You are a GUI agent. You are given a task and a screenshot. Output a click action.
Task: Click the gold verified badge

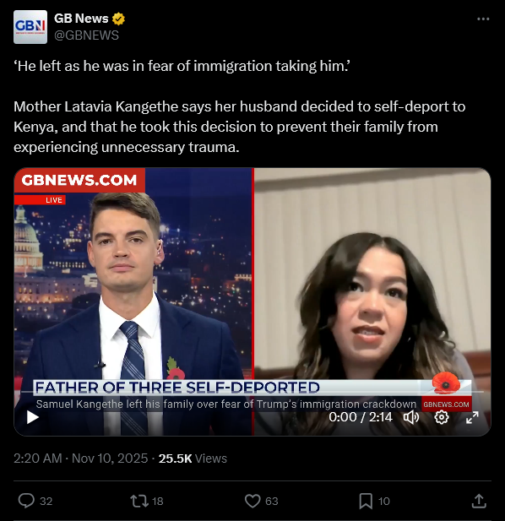(118, 19)
